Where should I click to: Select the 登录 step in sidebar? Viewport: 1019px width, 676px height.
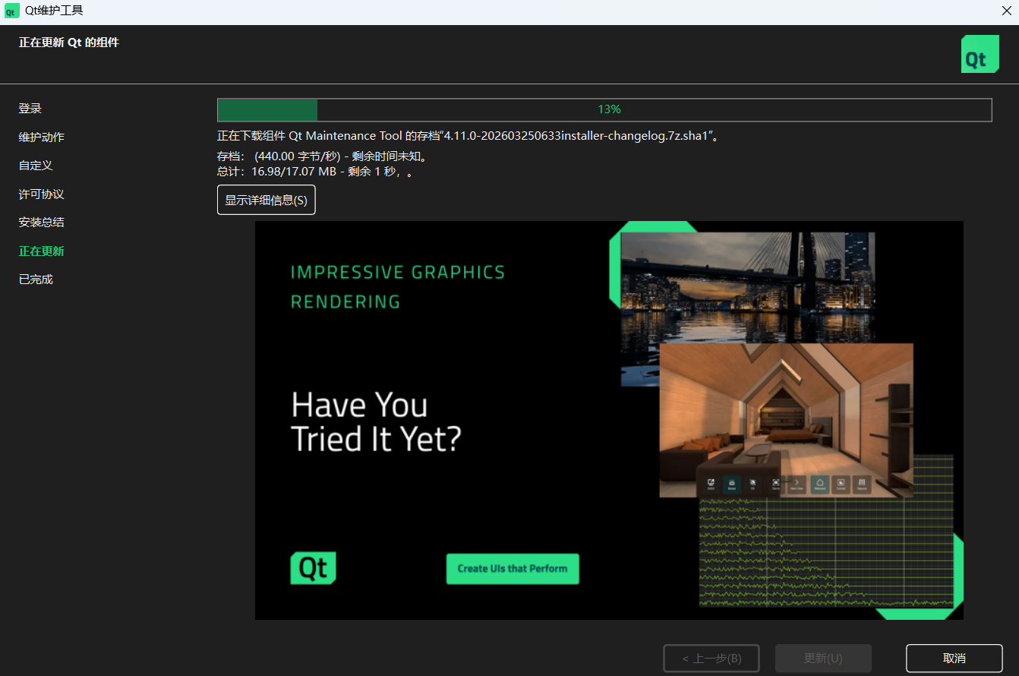click(x=30, y=109)
